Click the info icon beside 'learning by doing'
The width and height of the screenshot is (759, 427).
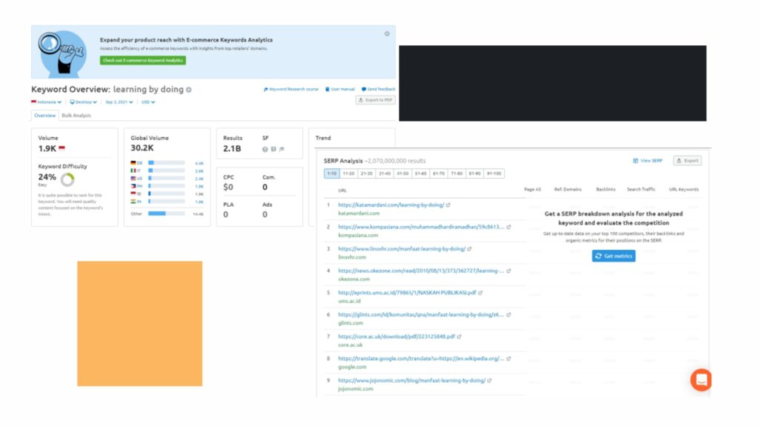pyautogui.click(x=188, y=90)
